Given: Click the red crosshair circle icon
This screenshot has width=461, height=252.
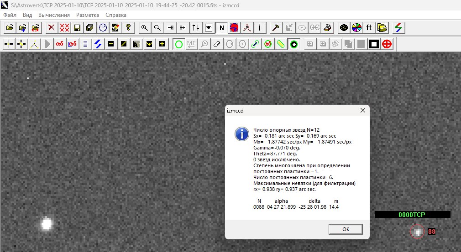Looking at the screenshot, I should coord(387,44).
